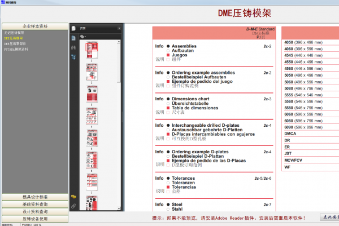The width and height of the screenshot is (339, 226).
Task: Click the 5080 (496 x 796 mm) entry
Action: 303,88
